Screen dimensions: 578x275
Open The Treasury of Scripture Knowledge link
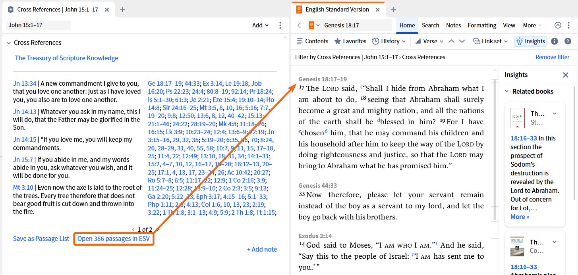click(66, 58)
